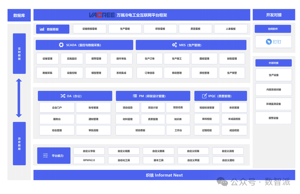This screenshot has height=194, width=300.
Task: Open the 设备管理 module box
Action: pos(47,58)
